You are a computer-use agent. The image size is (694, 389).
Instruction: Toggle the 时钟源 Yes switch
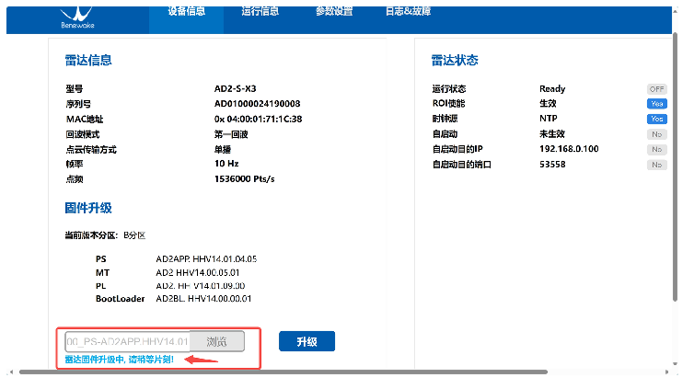tap(657, 119)
